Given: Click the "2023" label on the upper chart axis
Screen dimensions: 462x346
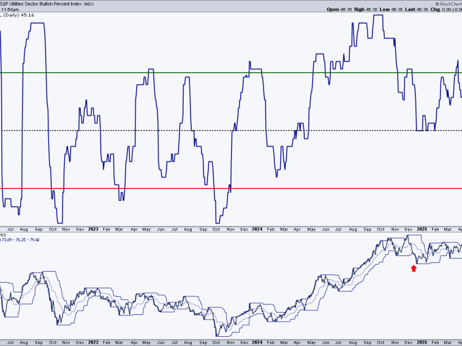Looking at the screenshot, I should point(93,229).
